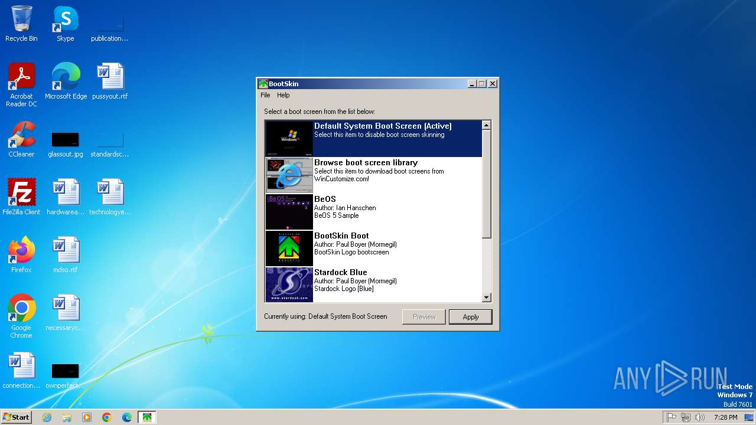Click the Preview button
The height and width of the screenshot is (425, 756).
tap(424, 317)
